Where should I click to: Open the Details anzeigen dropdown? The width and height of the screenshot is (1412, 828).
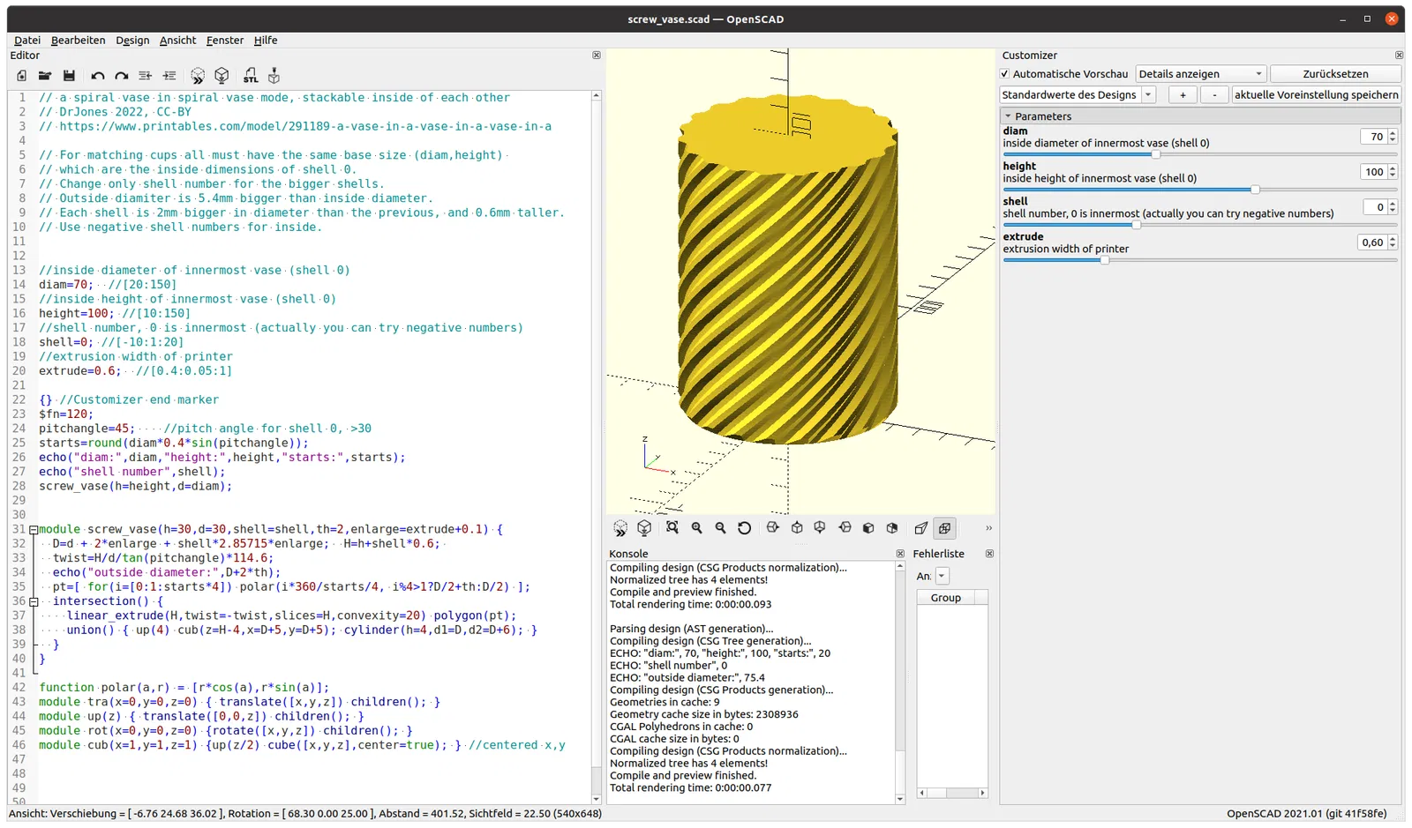pyautogui.click(x=1200, y=74)
